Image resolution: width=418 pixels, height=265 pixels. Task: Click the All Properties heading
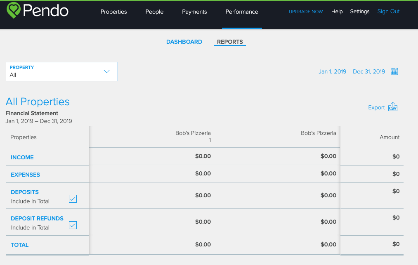pyautogui.click(x=38, y=102)
